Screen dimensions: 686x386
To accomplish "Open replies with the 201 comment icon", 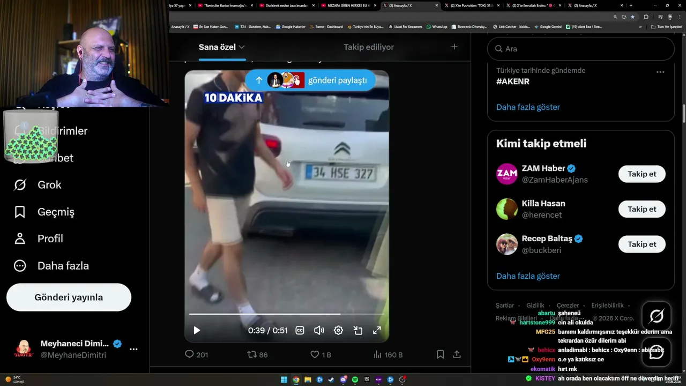I will tap(196, 354).
